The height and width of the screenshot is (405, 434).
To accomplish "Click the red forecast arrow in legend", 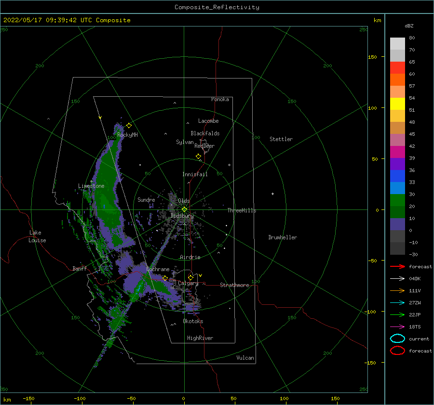I will tap(397, 266).
